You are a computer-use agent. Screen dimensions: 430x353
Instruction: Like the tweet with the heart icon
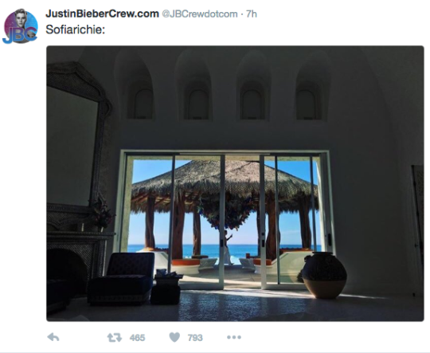click(x=174, y=337)
